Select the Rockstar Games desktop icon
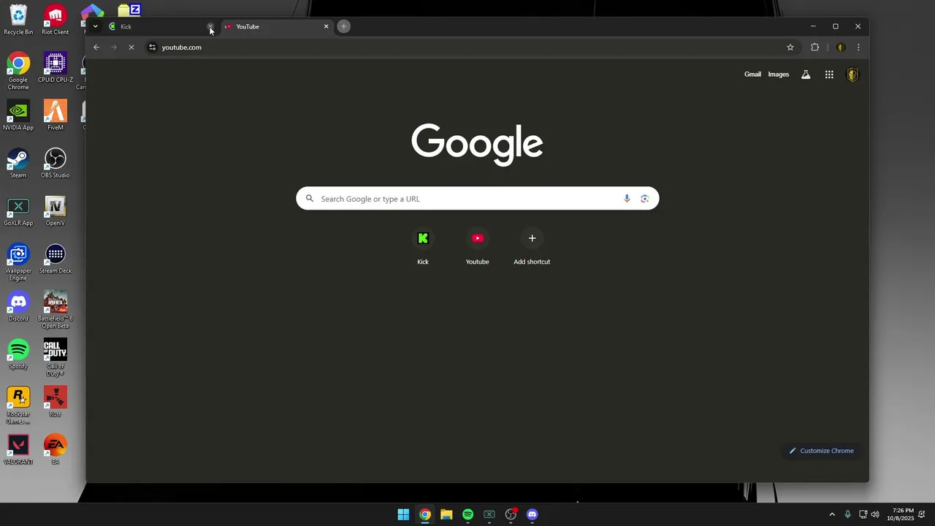The width and height of the screenshot is (935, 526). coord(18,405)
